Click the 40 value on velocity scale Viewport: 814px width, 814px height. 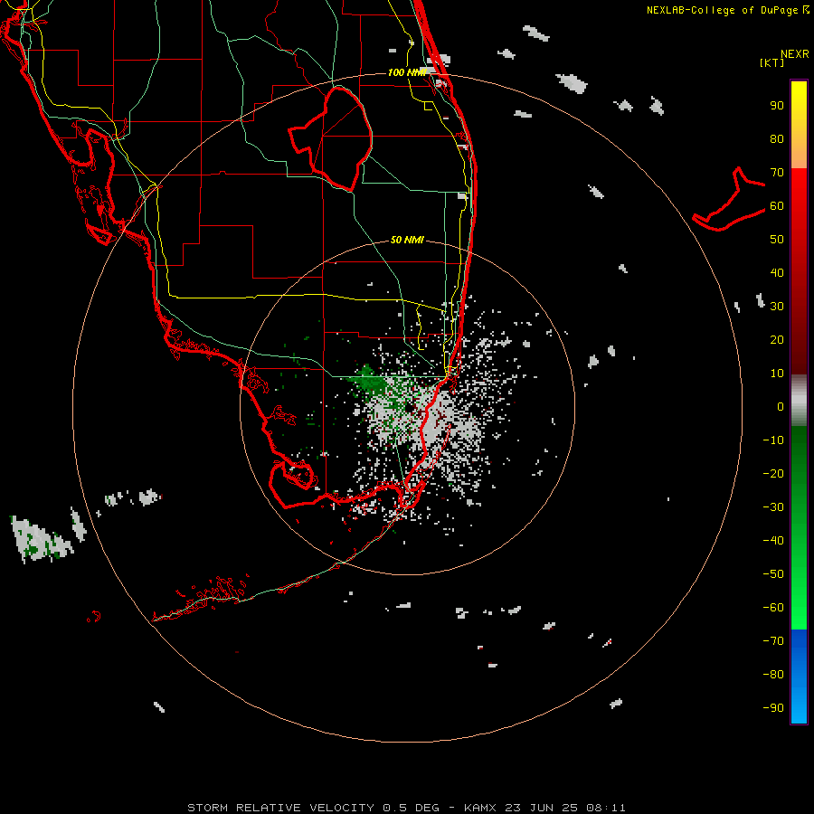(x=777, y=273)
